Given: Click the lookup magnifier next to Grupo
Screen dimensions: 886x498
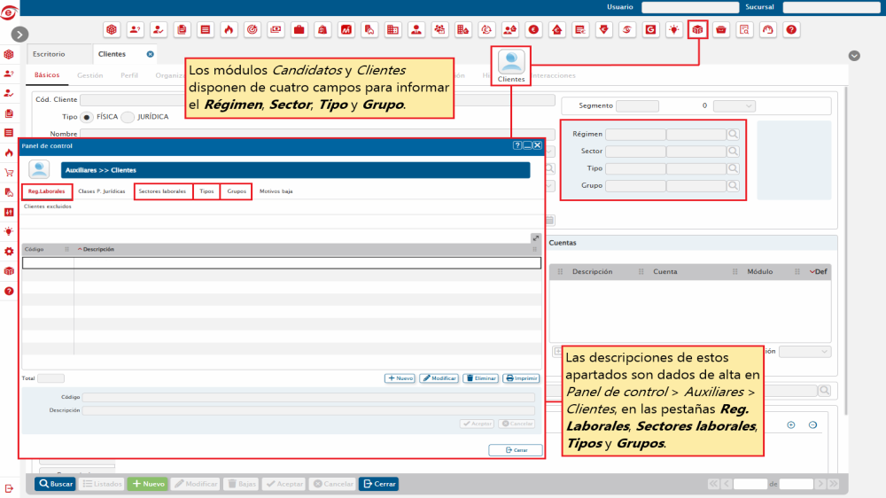Looking at the screenshot, I should [734, 186].
